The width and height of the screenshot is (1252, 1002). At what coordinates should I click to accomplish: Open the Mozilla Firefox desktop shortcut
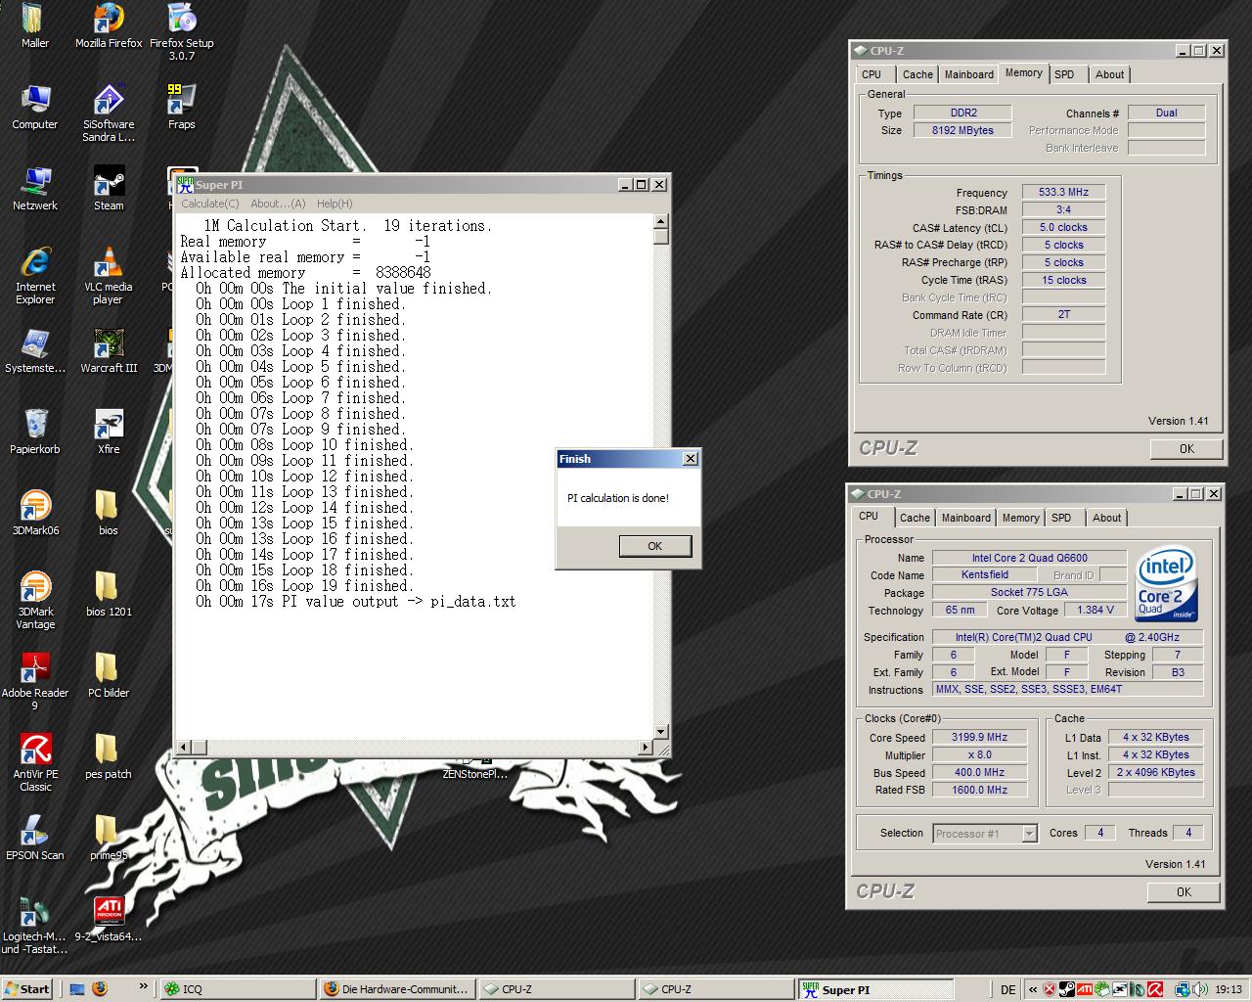pyautogui.click(x=109, y=26)
